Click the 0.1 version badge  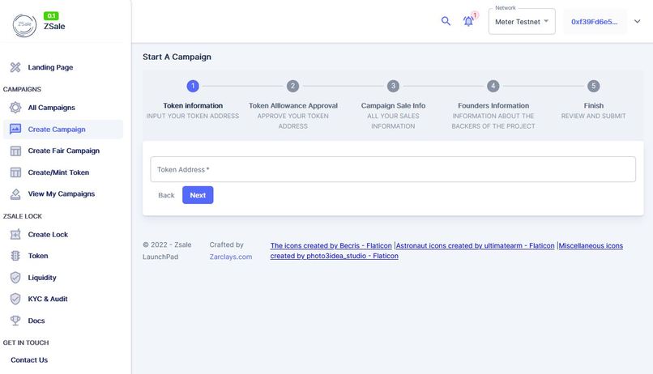point(51,16)
